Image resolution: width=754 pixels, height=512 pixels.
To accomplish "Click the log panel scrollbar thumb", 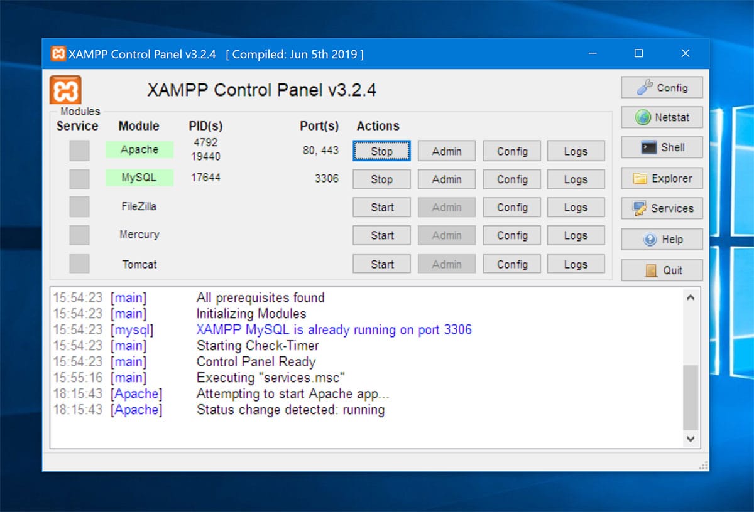I will 690,397.
